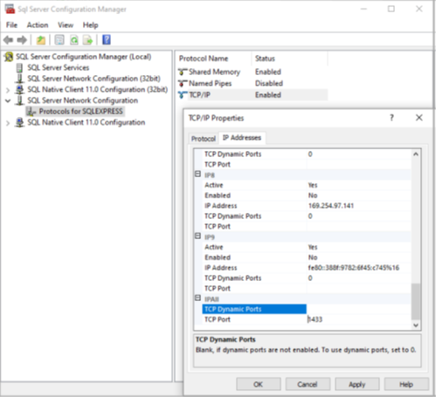Image resolution: width=436 pixels, height=397 pixels.
Task: Collapse the SQL Server Network Configuration node
Action: (8, 100)
